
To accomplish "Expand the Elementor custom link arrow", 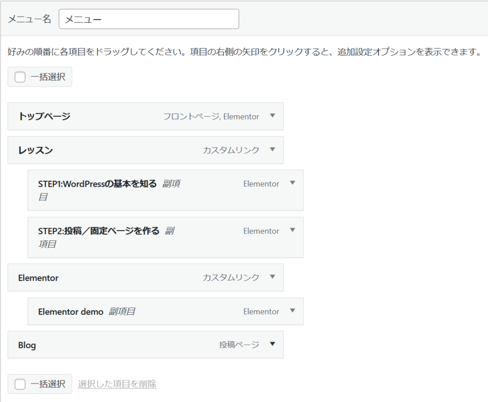I will [x=273, y=277].
